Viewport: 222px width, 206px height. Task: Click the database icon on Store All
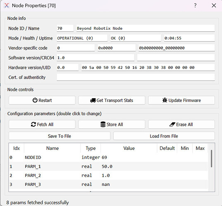coord(103,124)
